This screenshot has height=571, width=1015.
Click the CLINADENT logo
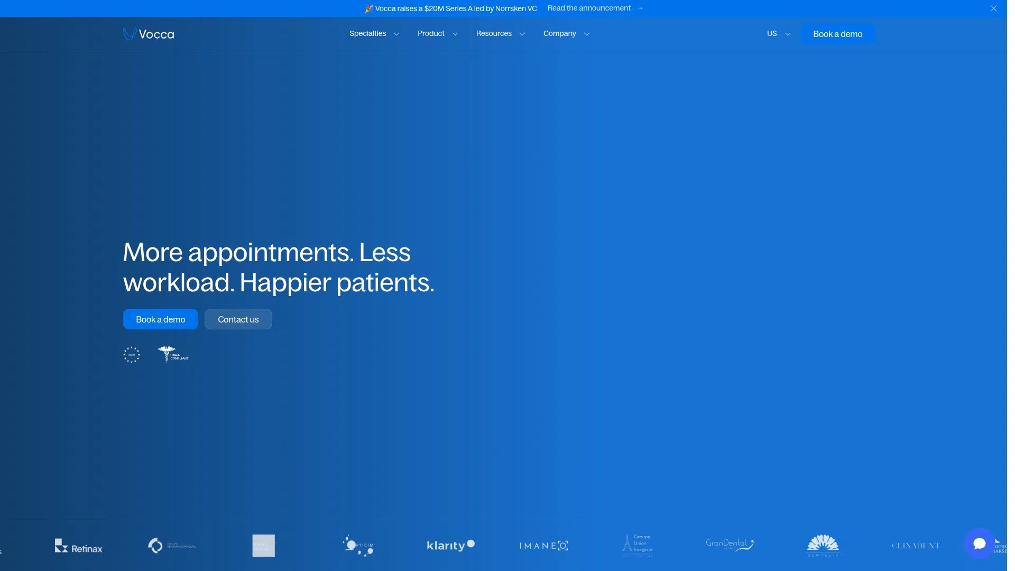(916, 546)
